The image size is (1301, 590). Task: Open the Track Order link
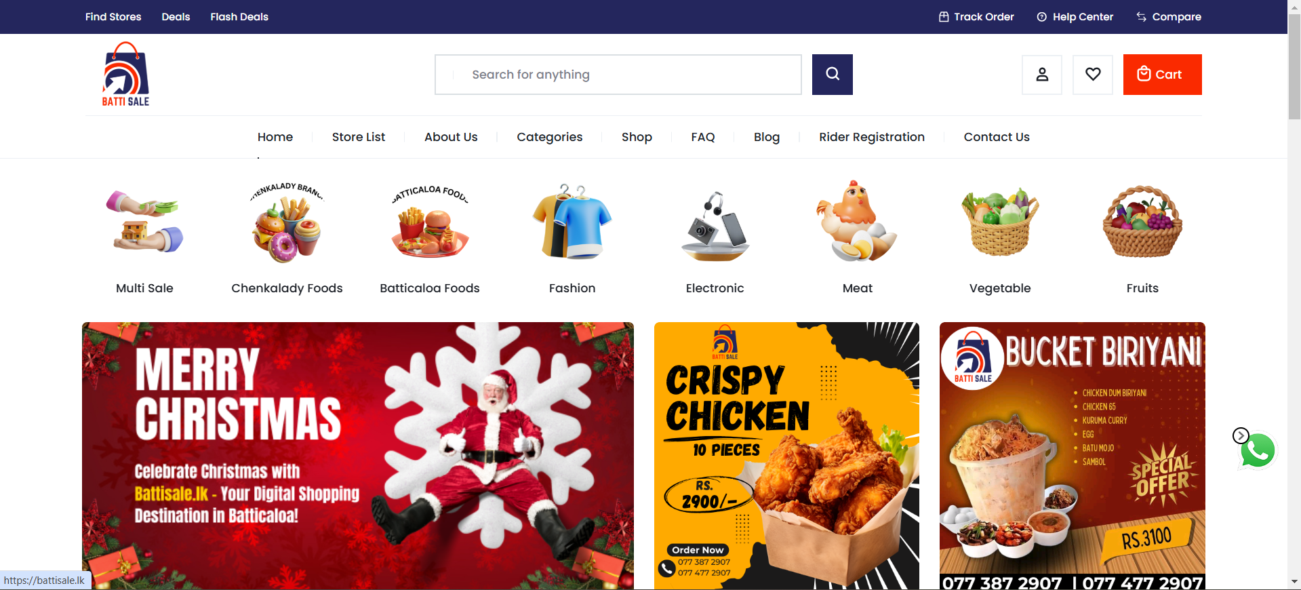[x=976, y=17]
